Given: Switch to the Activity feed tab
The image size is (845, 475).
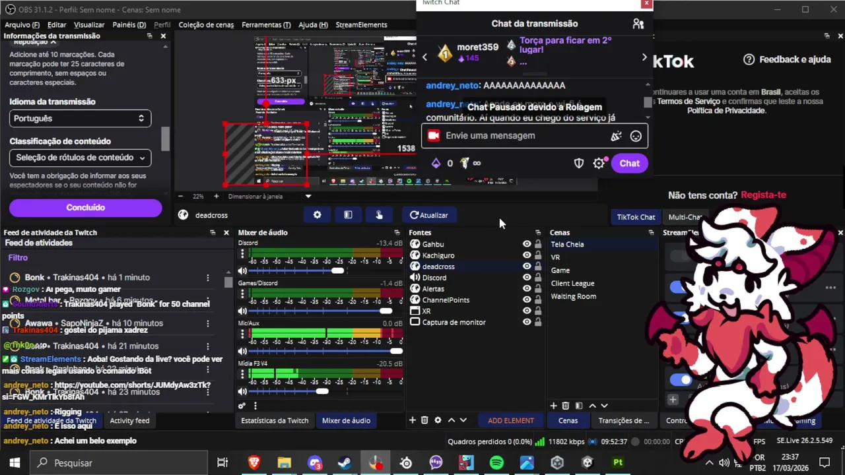Looking at the screenshot, I should click(x=129, y=420).
